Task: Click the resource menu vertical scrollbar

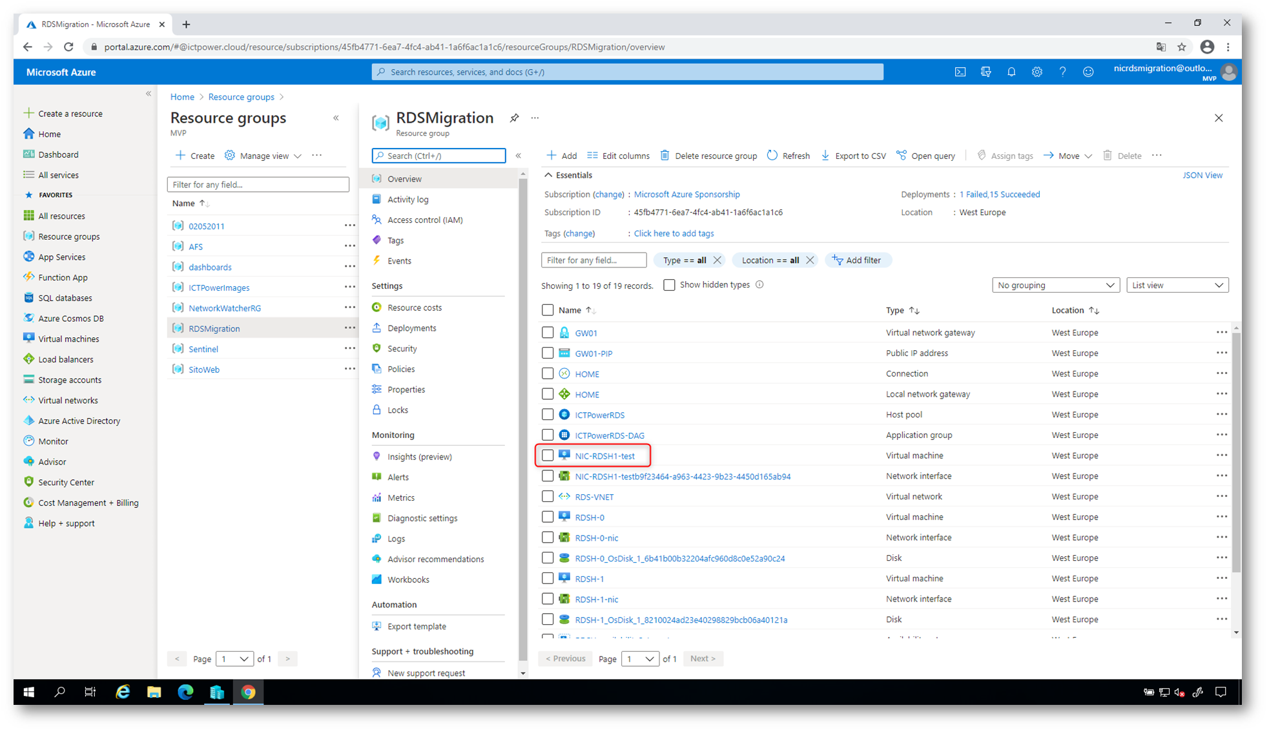Action: click(x=522, y=420)
